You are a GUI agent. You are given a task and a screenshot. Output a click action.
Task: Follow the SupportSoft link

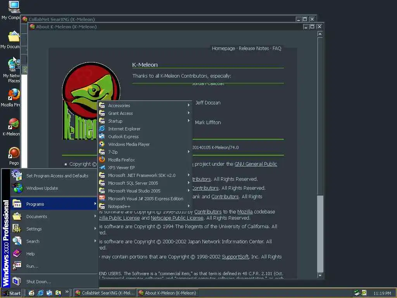tap(235, 257)
